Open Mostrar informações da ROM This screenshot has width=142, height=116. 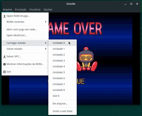25,64
